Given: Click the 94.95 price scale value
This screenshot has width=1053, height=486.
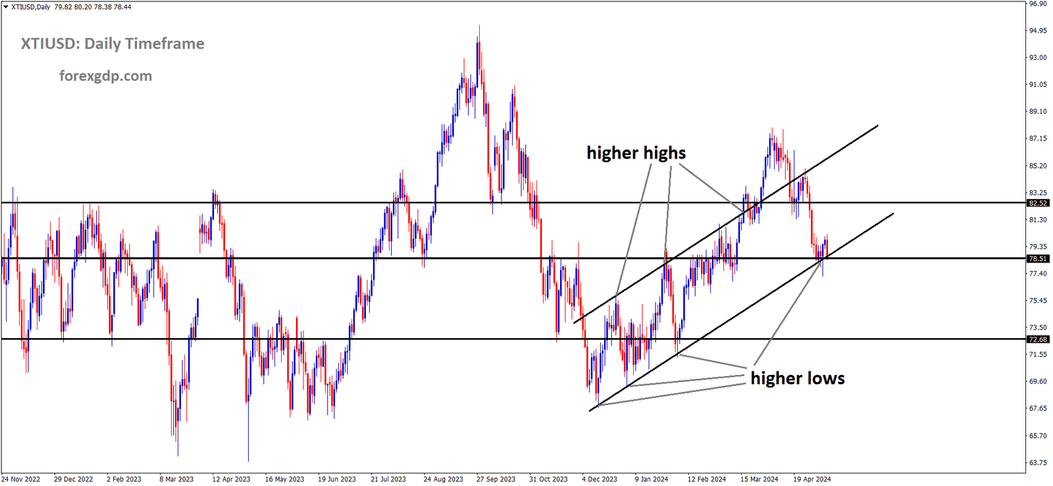Looking at the screenshot, I should click(x=1038, y=31).
